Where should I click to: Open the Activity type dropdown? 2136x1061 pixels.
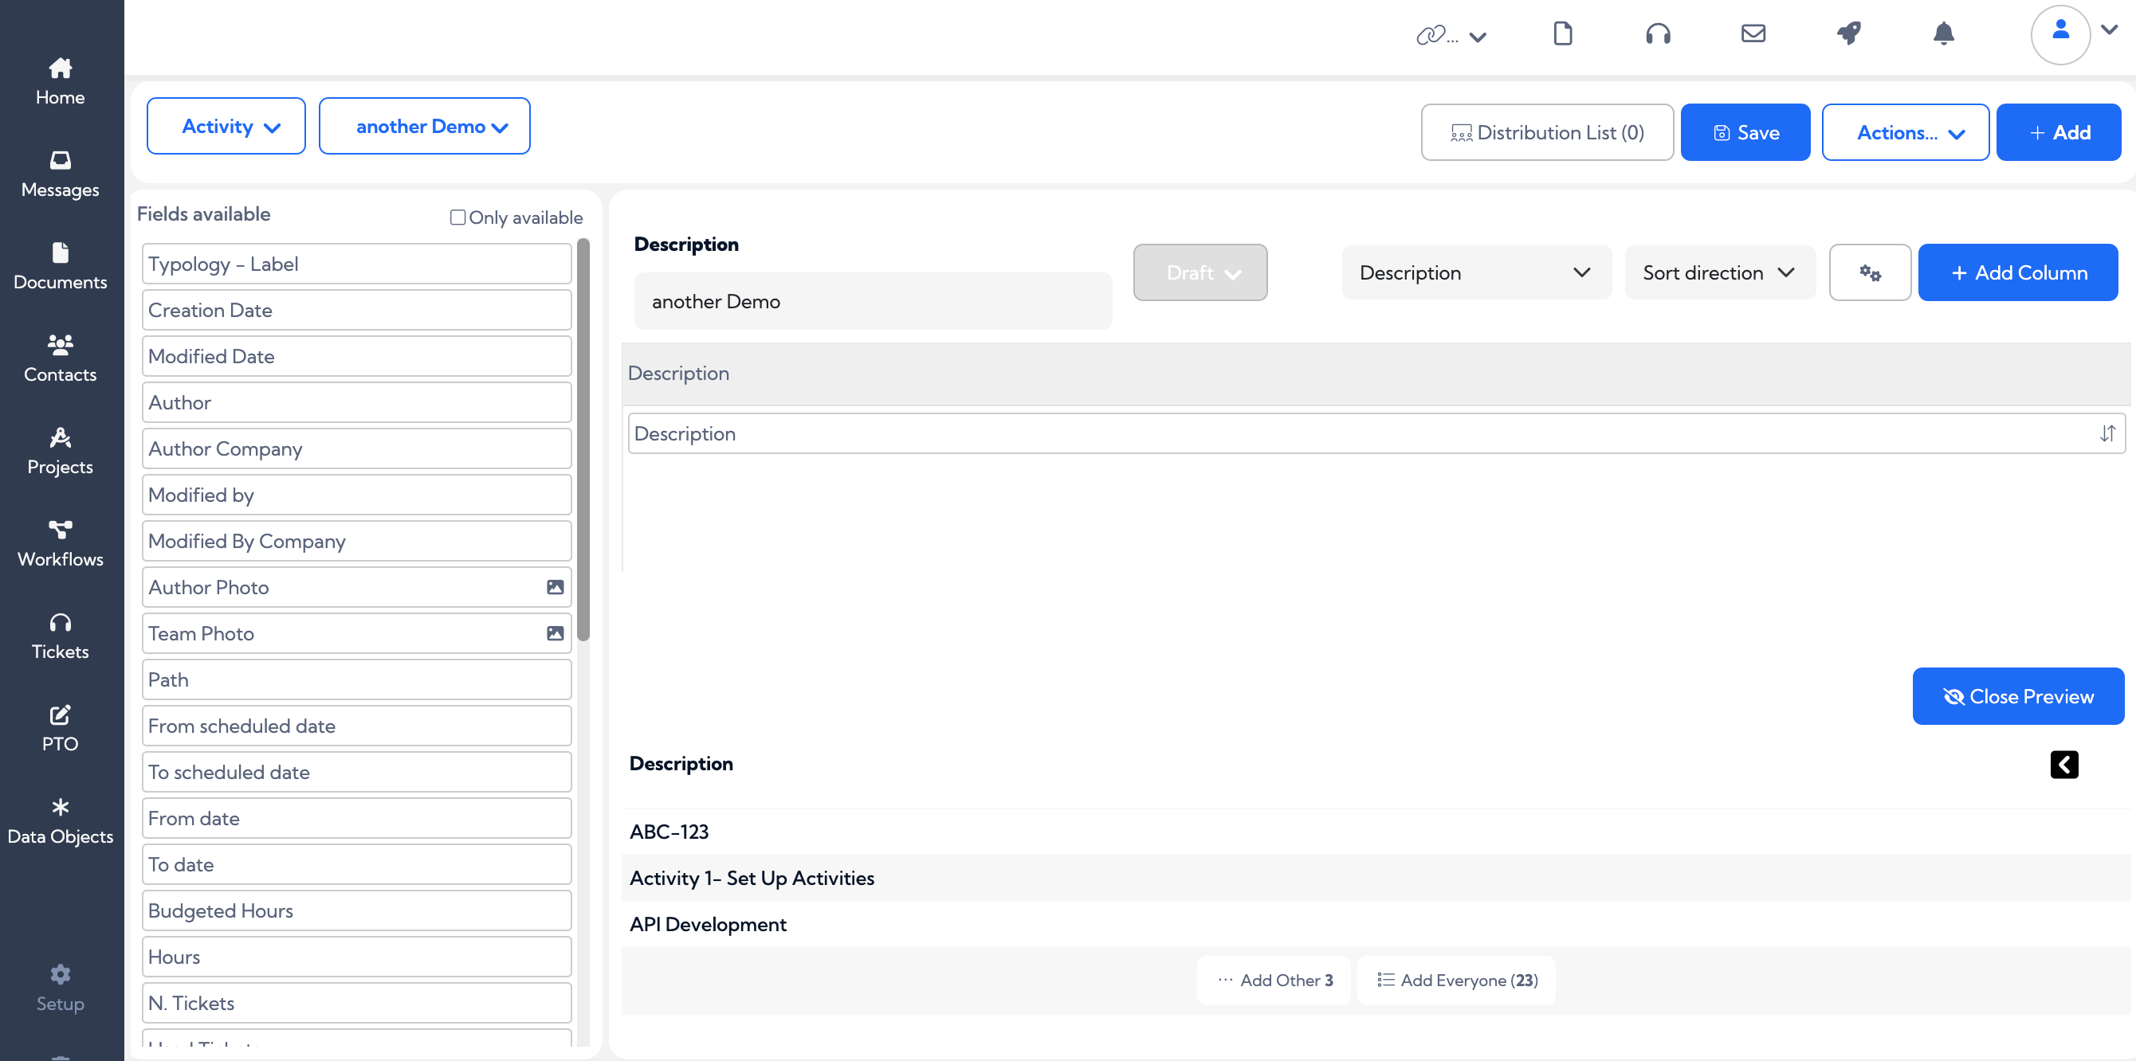click(226, 126)
